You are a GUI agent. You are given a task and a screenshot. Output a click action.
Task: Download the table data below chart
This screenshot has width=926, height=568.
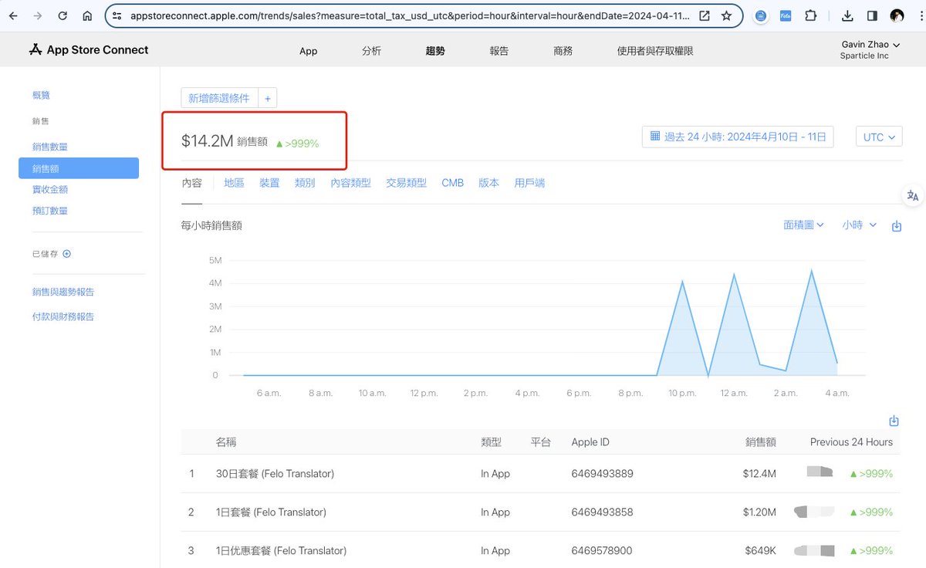click(x=894, y=421)
